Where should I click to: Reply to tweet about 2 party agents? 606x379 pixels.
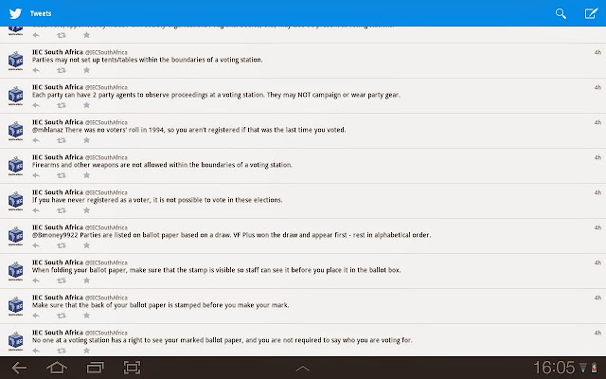[x=36, y=105]
